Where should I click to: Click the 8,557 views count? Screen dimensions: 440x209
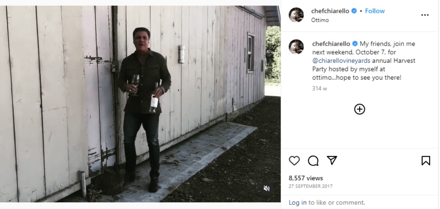[x=305, y=178]
